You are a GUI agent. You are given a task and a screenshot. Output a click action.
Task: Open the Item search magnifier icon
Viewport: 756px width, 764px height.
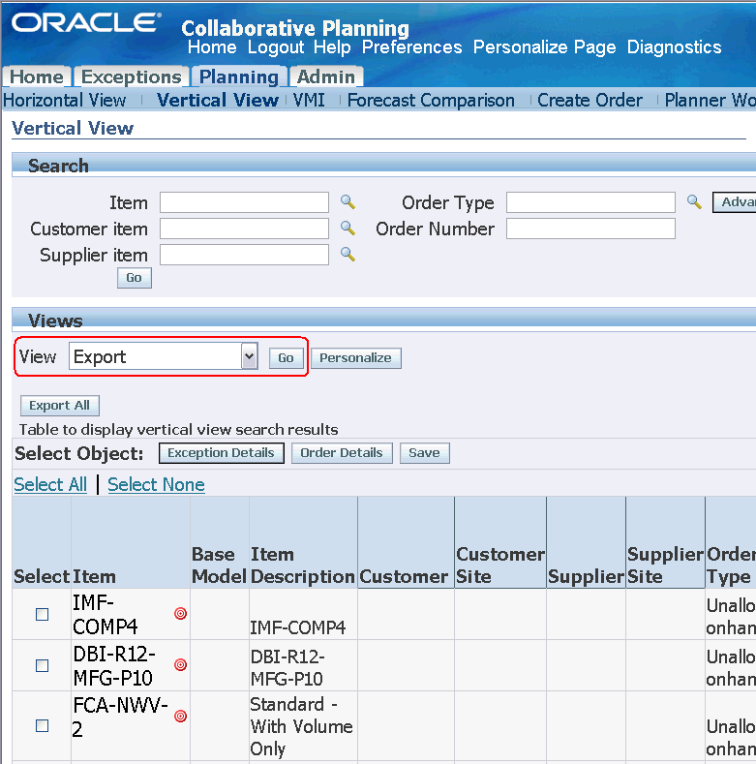click(x=348, y=201)
